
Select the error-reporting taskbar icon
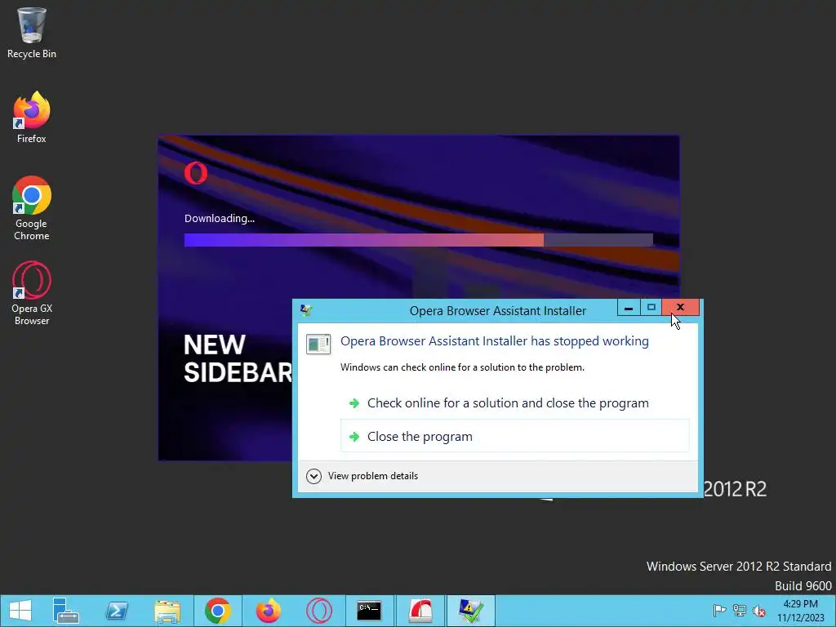[x=471, y=611]
